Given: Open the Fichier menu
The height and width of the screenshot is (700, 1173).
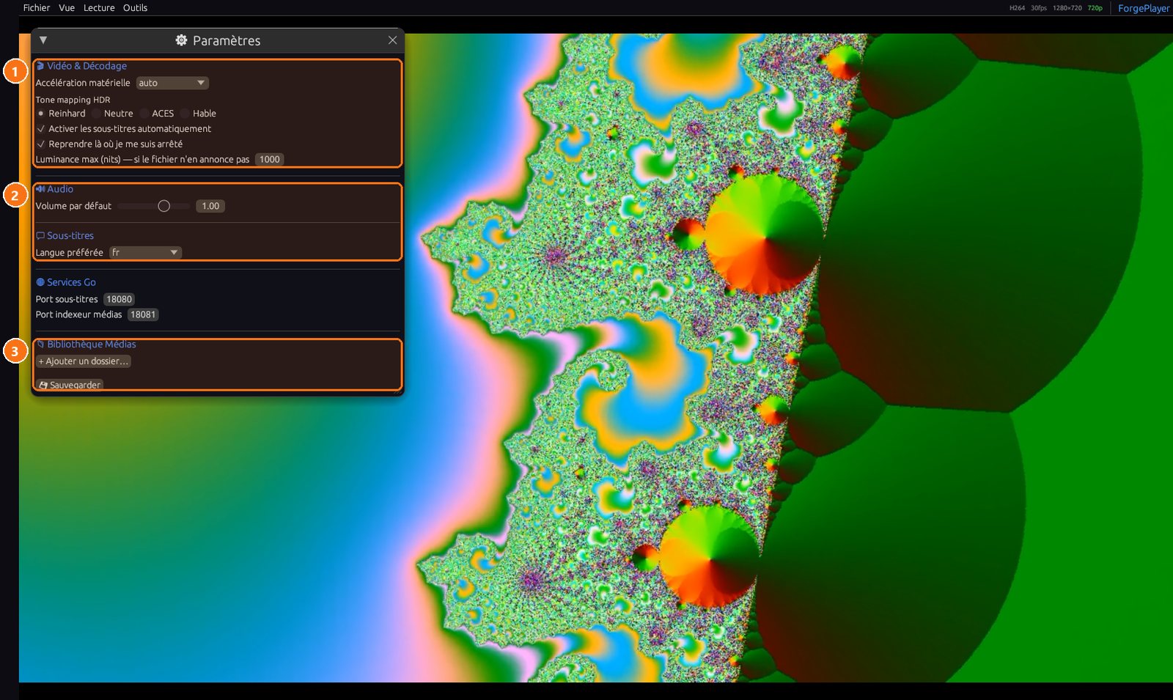Looking at the screenshot, I should click(x=37, y=8).
